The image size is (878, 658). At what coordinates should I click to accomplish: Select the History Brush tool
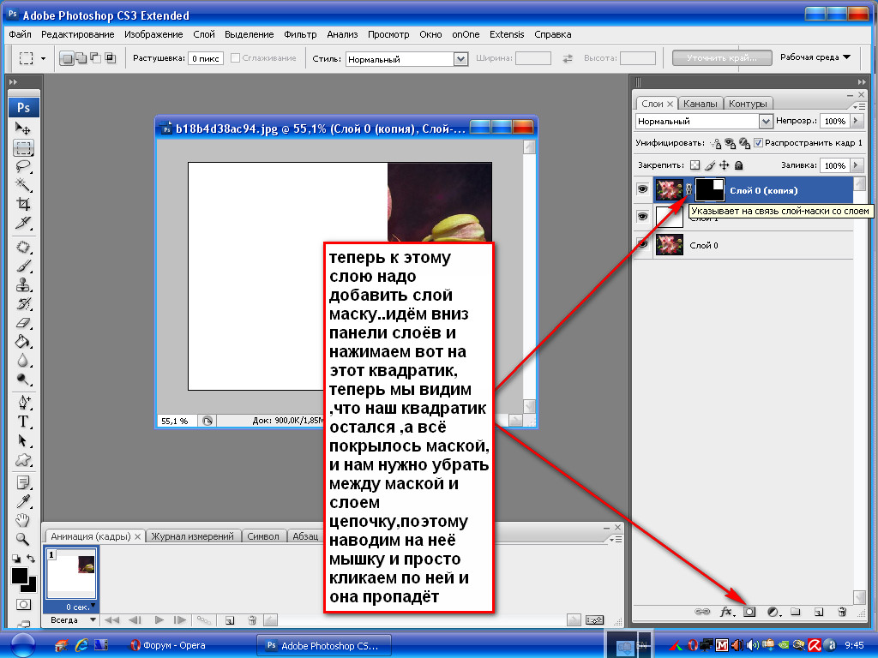[x=23, y=304]
